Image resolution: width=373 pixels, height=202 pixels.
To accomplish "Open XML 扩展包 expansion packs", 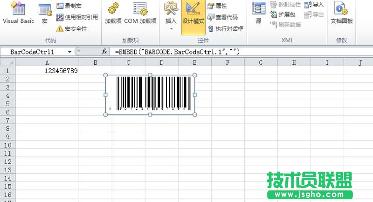I will click(283, 14).
